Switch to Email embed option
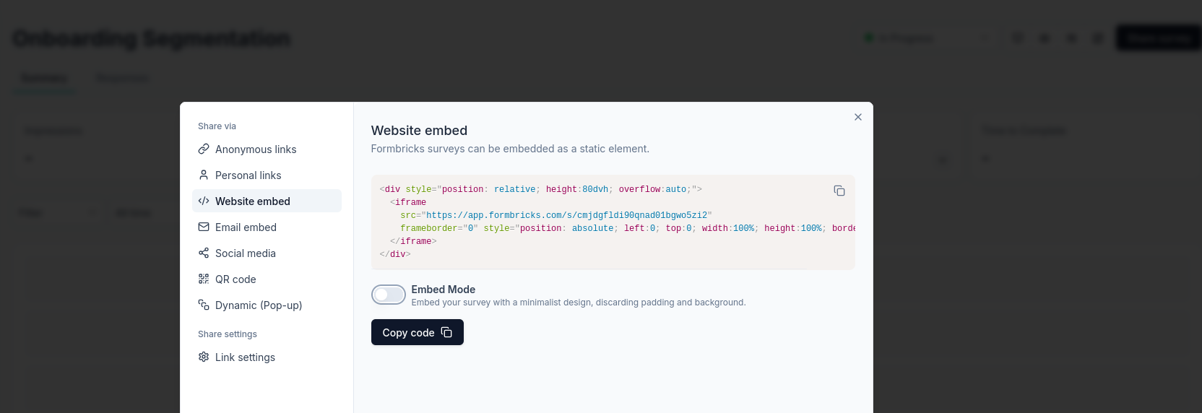Viewport: 1202px width, 413px height. (246, 227)
